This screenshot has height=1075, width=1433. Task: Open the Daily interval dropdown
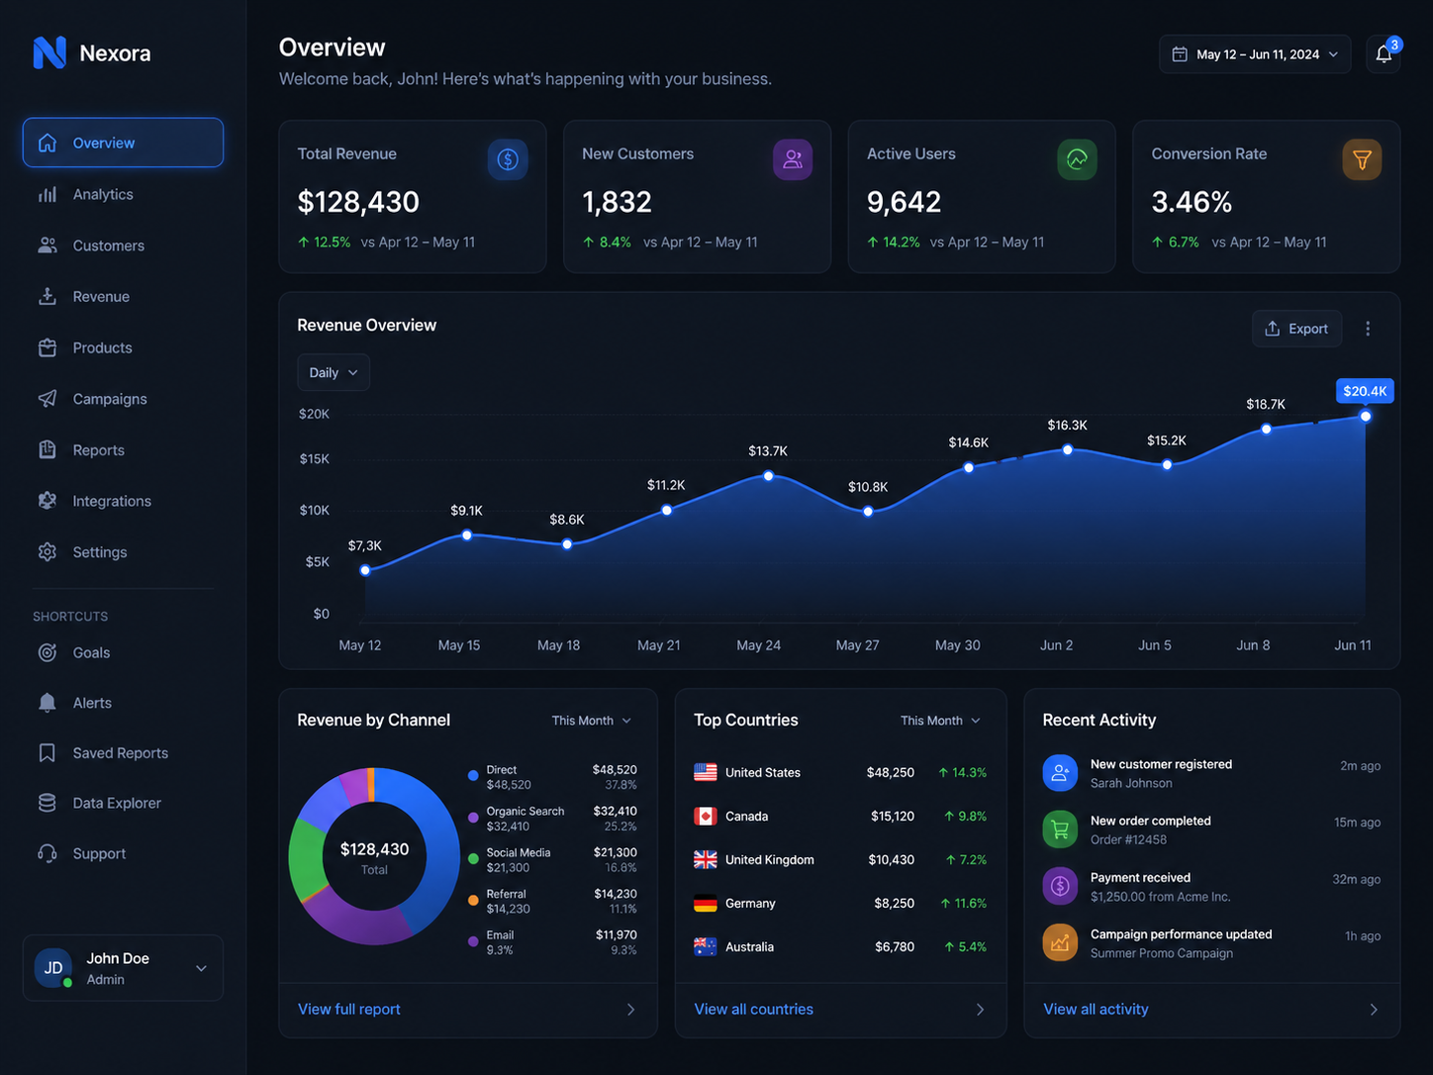click(x=334, y=372)
